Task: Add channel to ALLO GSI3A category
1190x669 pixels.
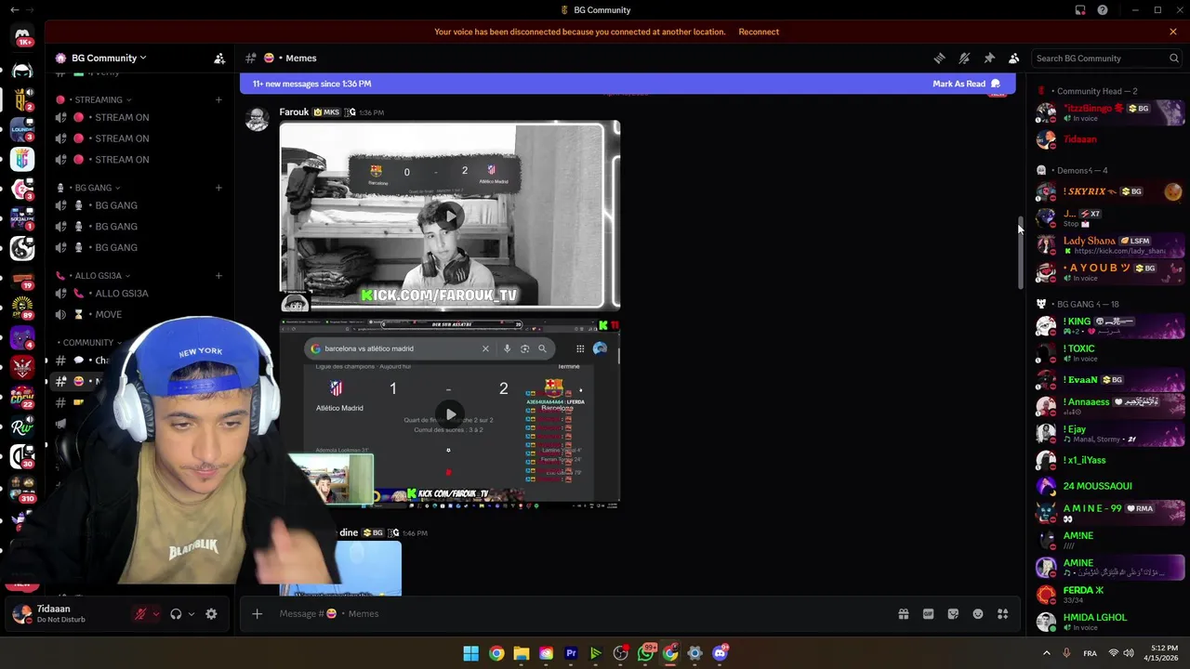Action: pos(218,276)
